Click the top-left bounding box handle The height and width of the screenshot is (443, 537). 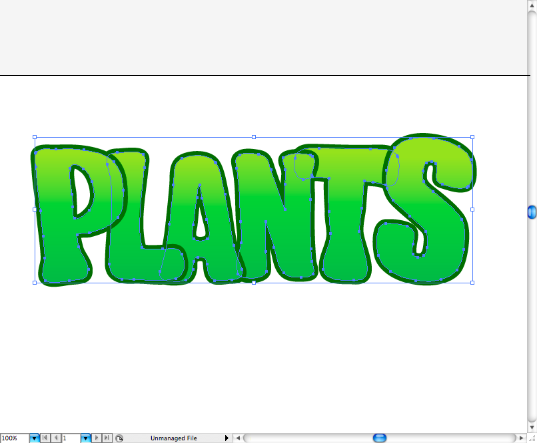35,137
